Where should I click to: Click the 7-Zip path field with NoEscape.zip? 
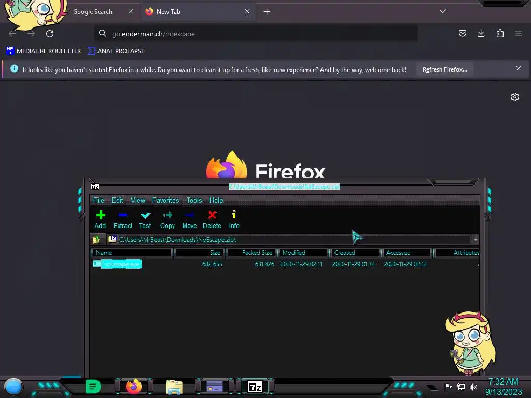289,239
